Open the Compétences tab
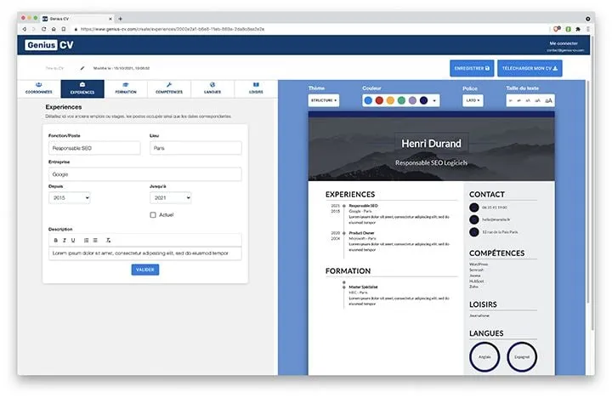The image size is (612, 398). tap(169, 88)
